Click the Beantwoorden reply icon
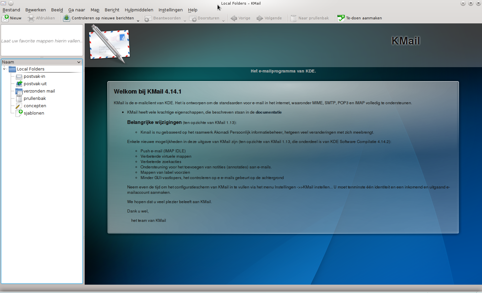Image resolution: width=482 pixels, height=293 pixels. 148,18
